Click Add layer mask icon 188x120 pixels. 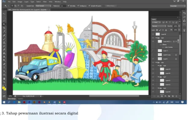[162, 96]
